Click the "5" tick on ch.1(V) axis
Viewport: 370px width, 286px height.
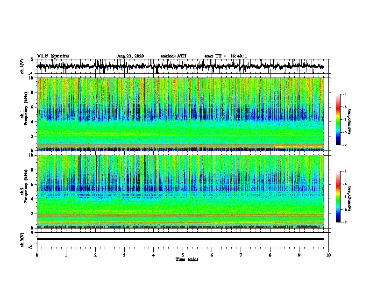tap(33, 59)
